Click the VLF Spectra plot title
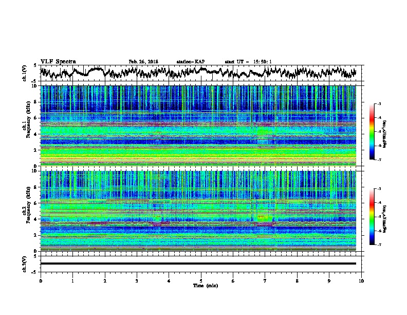 58,62
